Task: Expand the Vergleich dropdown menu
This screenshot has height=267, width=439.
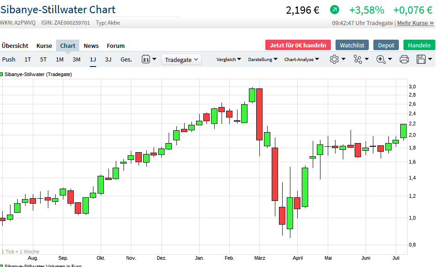Action: coord(229,59)
